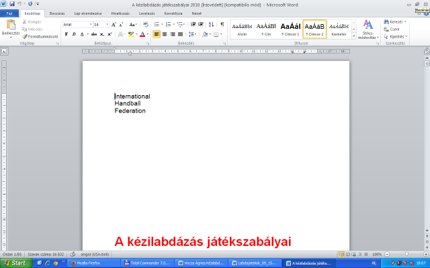Switch to Nézet tab
The height and width of the screenshot is (268, 430).
tap(197, 13)
